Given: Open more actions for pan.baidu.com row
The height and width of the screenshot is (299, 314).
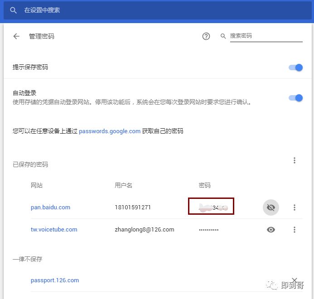Looking at the screenshot, I should [x=294, y=207].
